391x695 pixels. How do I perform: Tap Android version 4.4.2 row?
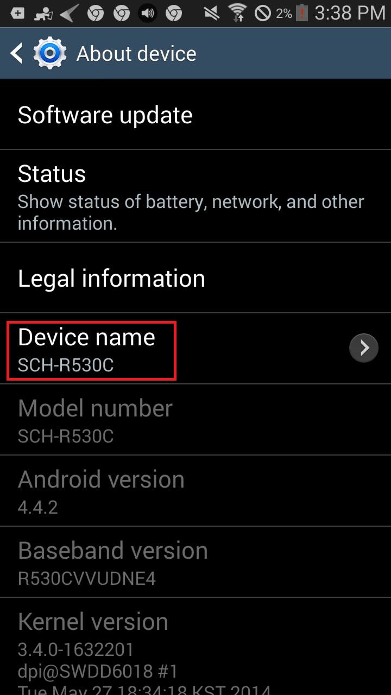pyautogui.click(x=195, y=491)
